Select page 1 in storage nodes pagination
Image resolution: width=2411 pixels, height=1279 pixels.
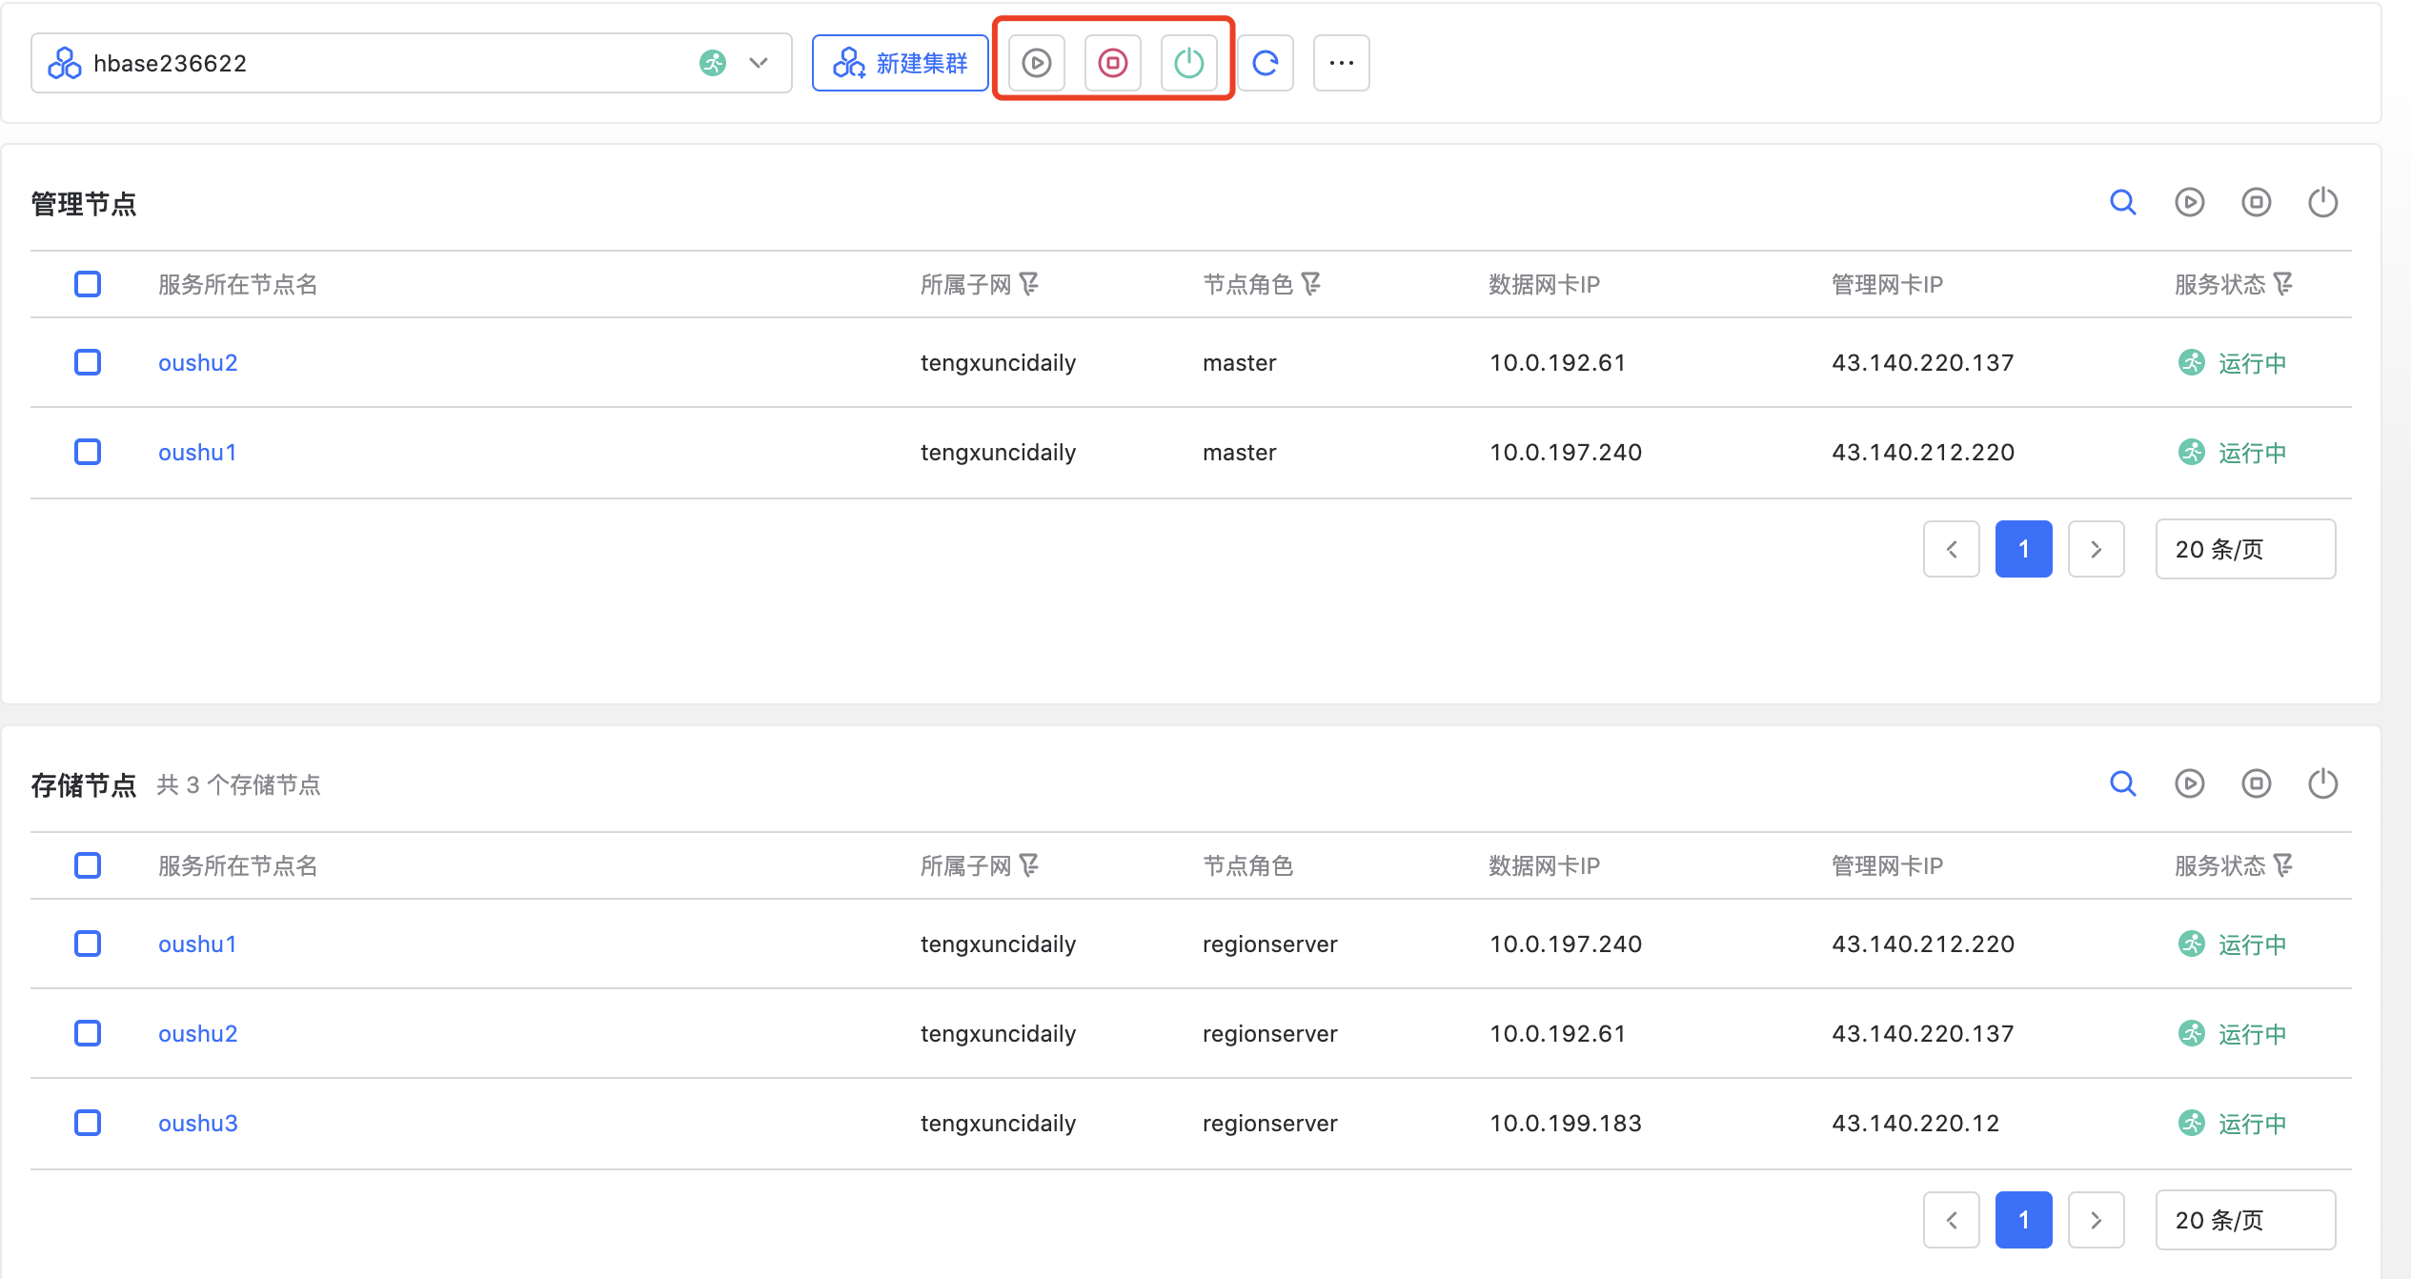pyautogui.click(x=2024, y=1220)
